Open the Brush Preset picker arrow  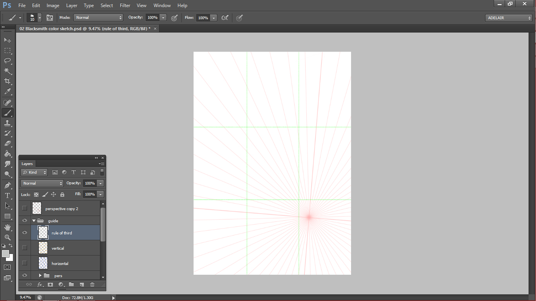[x=40, y=18]
